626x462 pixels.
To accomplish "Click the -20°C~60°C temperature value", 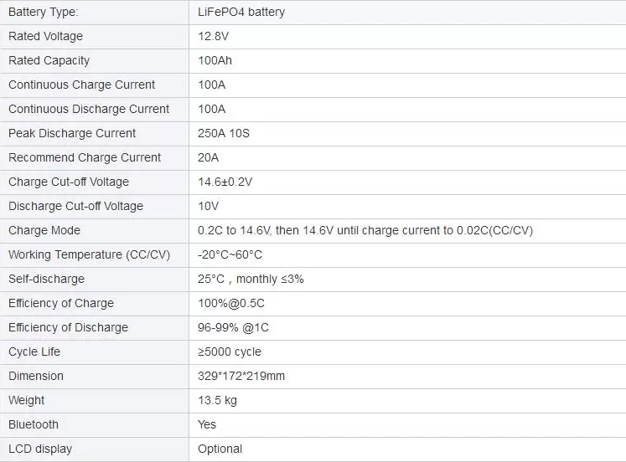I will 230,254.
